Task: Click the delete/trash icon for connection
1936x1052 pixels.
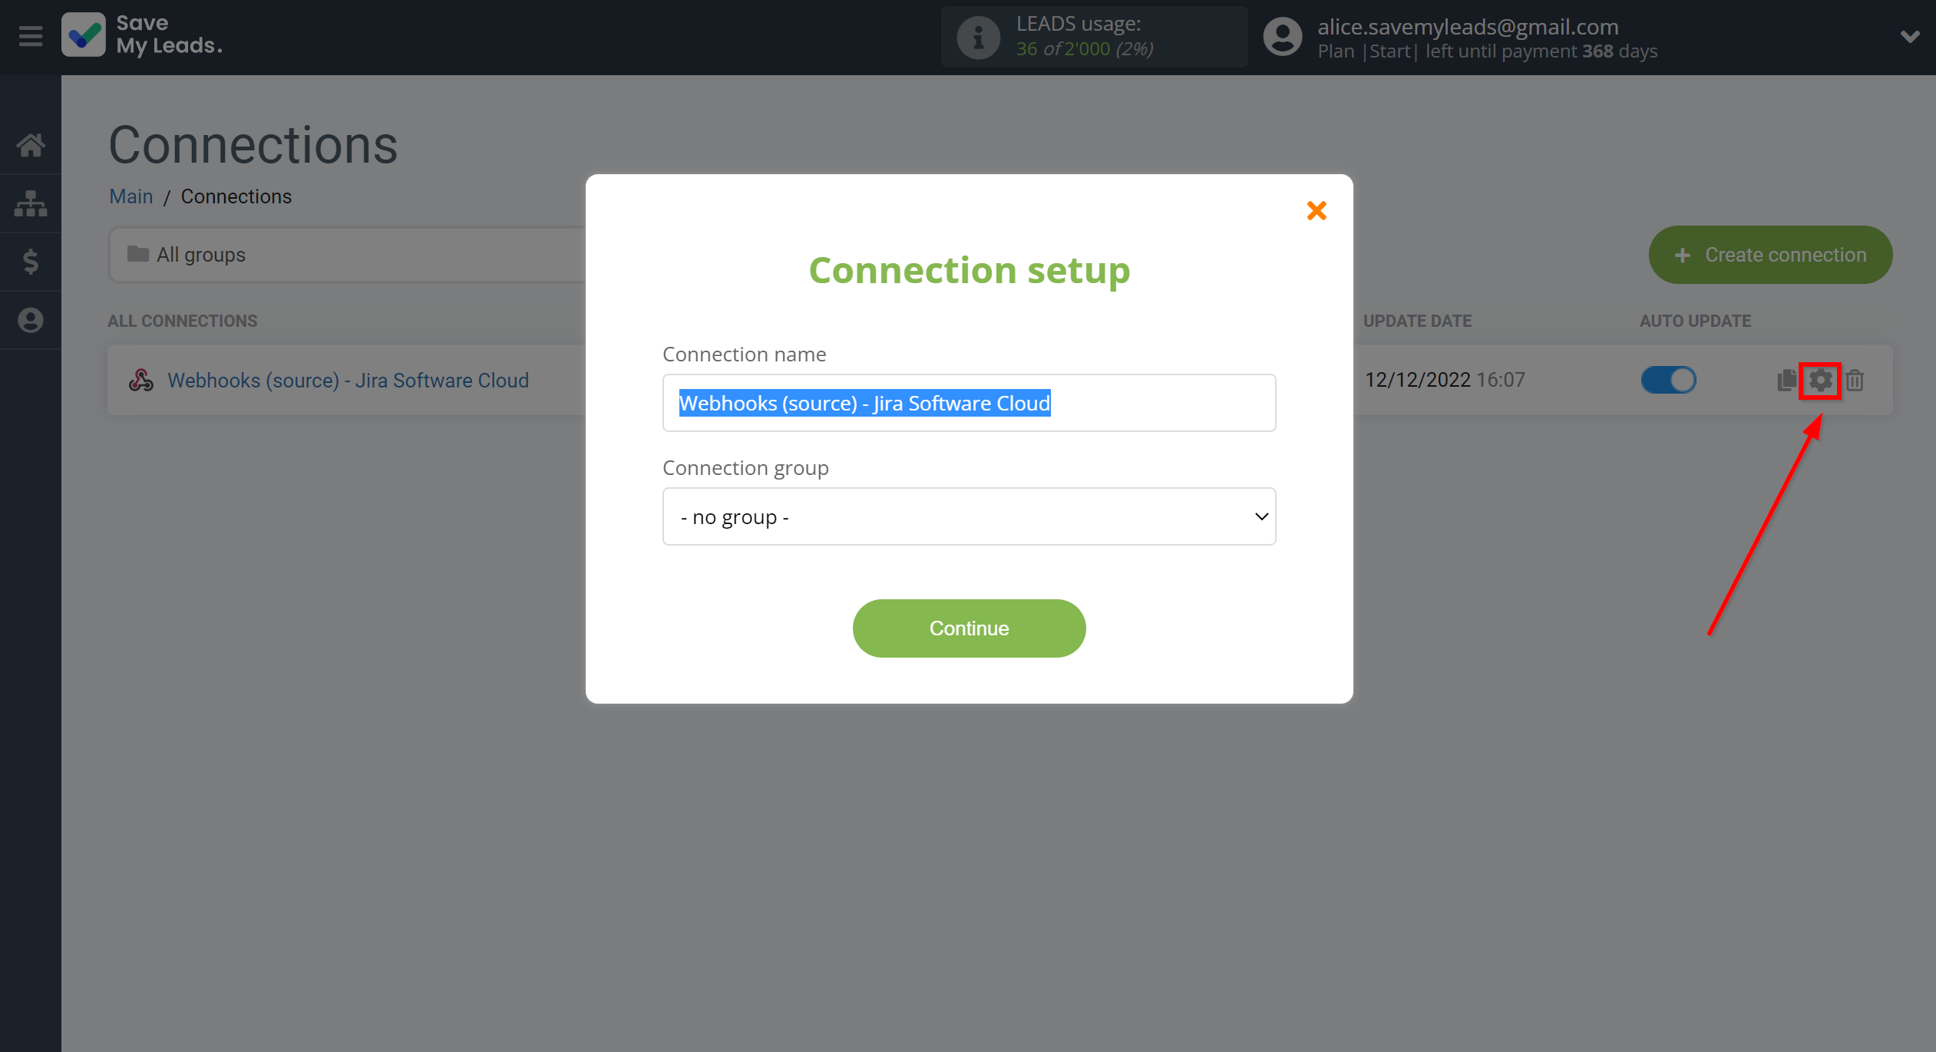Action: (1855, 380)
